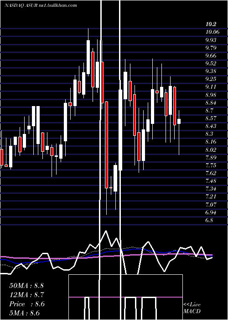Select the 7.07 price axis label
Image resolution: width=228 pixels, height=320 pixels.
click(211, 204)
